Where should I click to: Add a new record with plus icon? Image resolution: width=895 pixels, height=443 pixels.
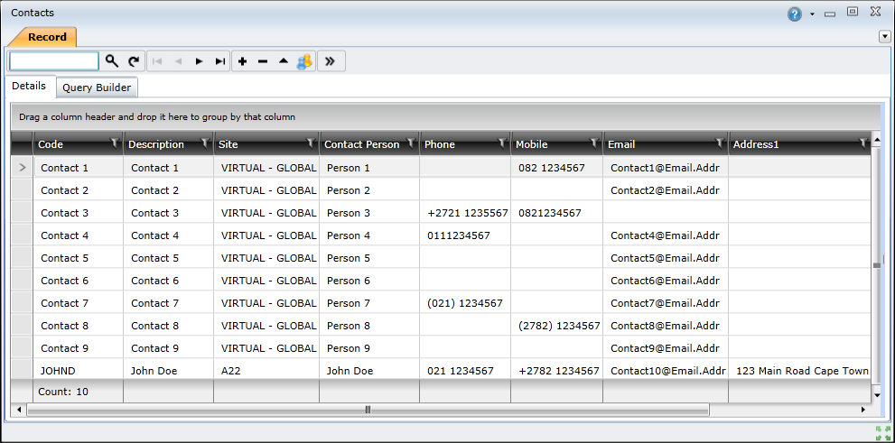click(x=242, y=61)
